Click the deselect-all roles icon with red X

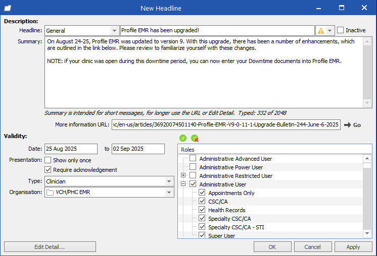click(195, 138)
